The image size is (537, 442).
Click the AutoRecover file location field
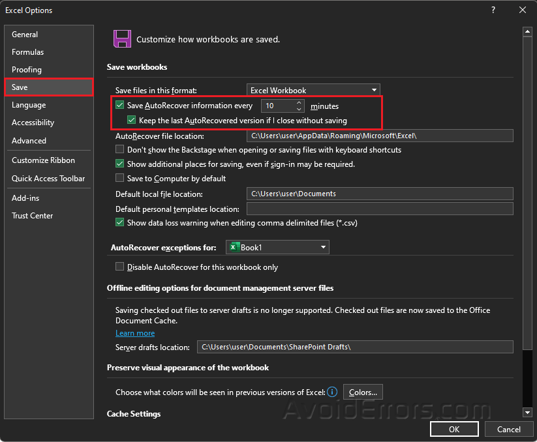tap(380, 136)
